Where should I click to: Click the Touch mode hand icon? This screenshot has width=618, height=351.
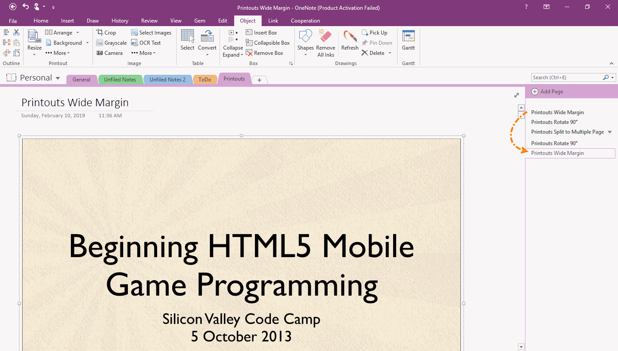point(37,7)
